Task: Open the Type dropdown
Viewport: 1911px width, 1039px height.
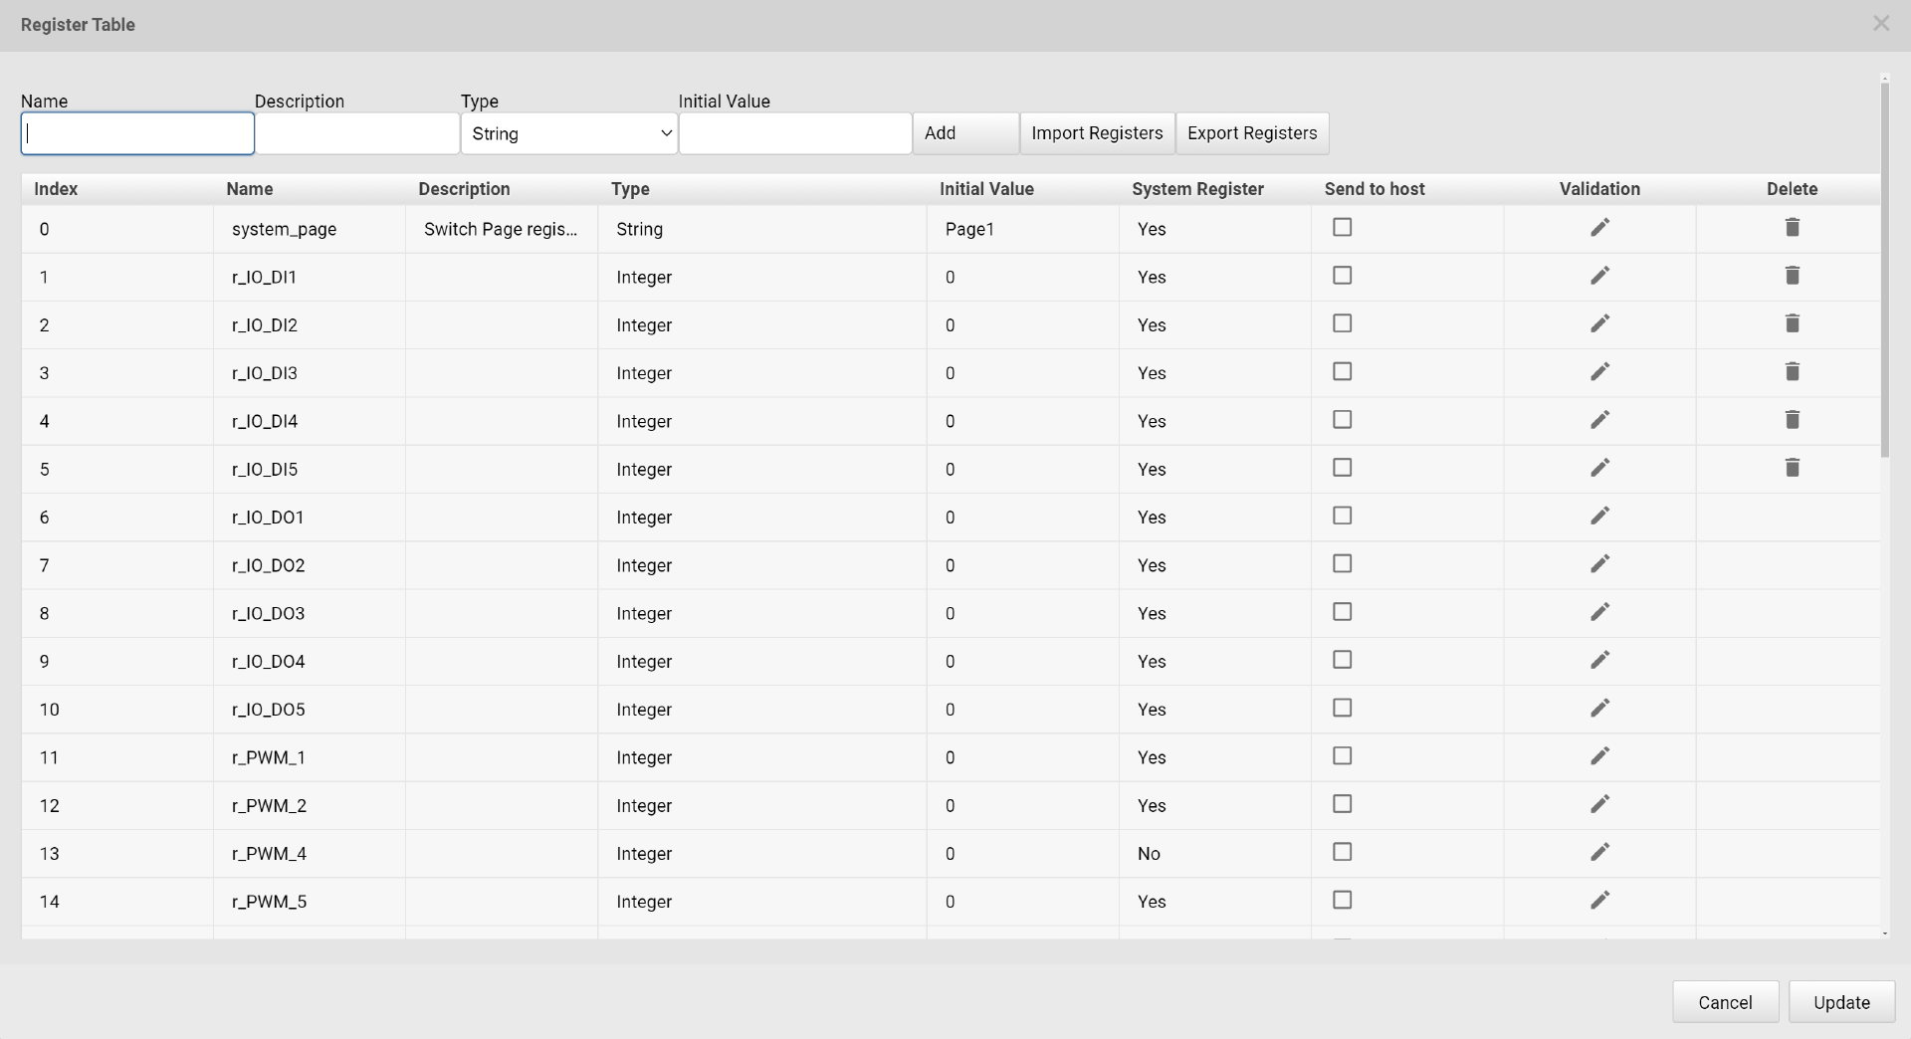Action: pyautogui.click(x=568, y=133)
